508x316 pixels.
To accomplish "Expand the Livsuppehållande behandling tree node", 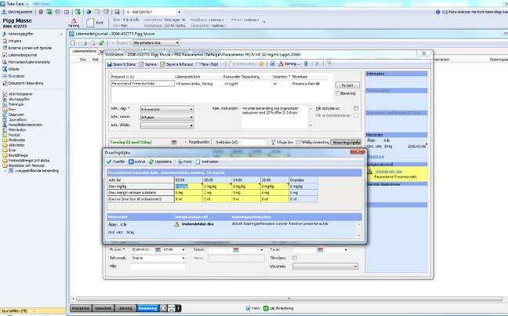I will 5,171.
